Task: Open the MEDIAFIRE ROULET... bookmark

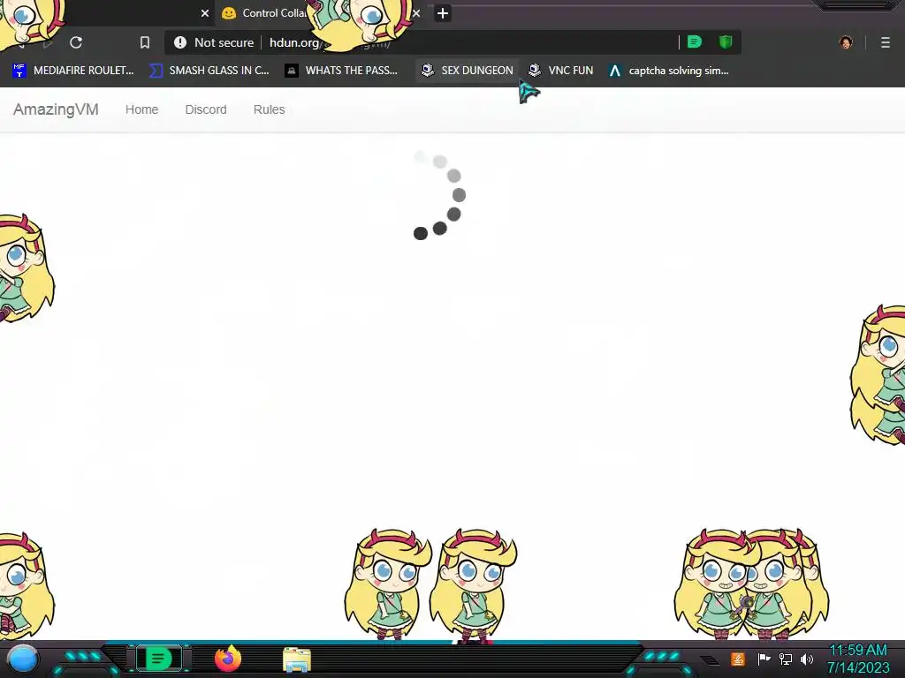Action: coord(73,71)
